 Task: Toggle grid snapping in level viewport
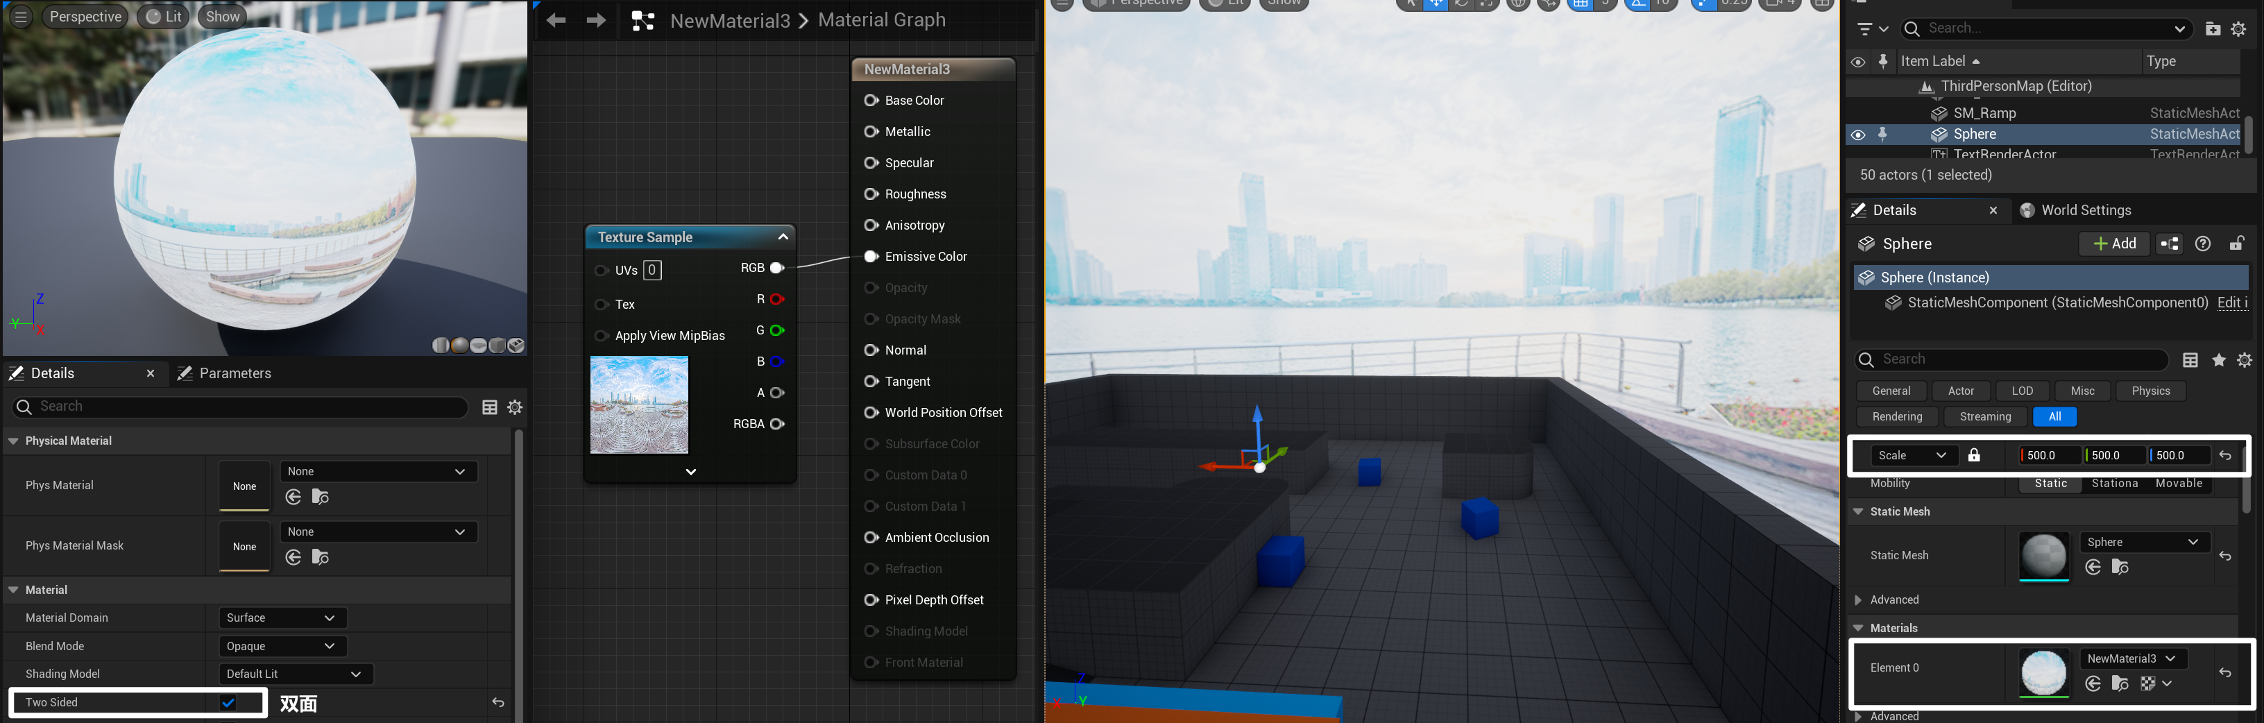coord(1581,4)
